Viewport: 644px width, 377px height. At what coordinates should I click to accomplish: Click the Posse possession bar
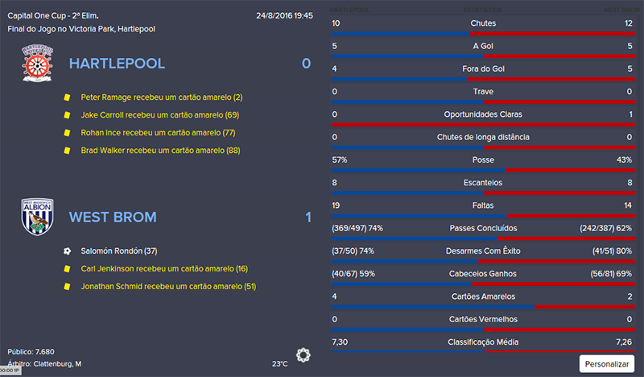pos(483,171)
